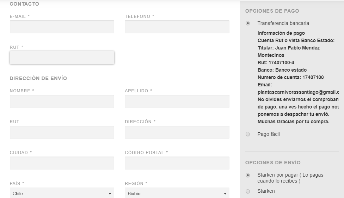Select the Transferencia bancaria payment option
Image resolution: width=344 pixels, height=198 pixels.
pos(248,23)
